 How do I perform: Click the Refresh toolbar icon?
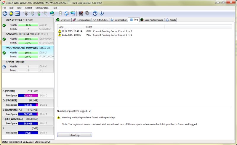[5, 13]
